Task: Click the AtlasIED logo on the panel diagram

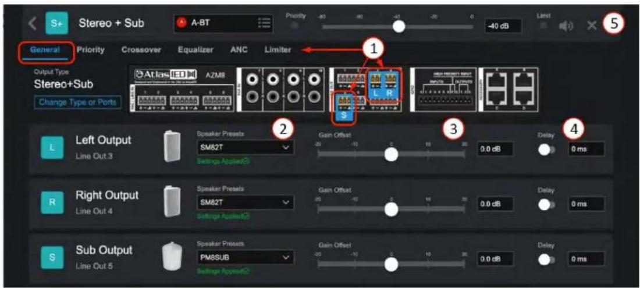Action: point(166,74)
